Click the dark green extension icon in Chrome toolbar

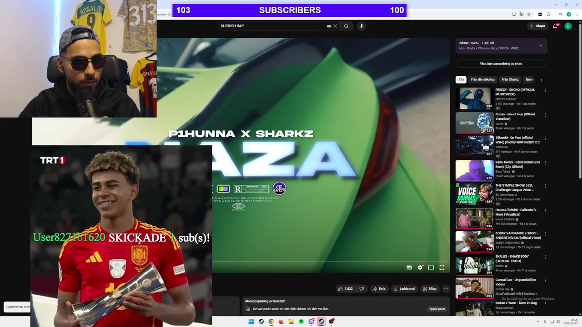pyautogui.click(x=540, y=14)
